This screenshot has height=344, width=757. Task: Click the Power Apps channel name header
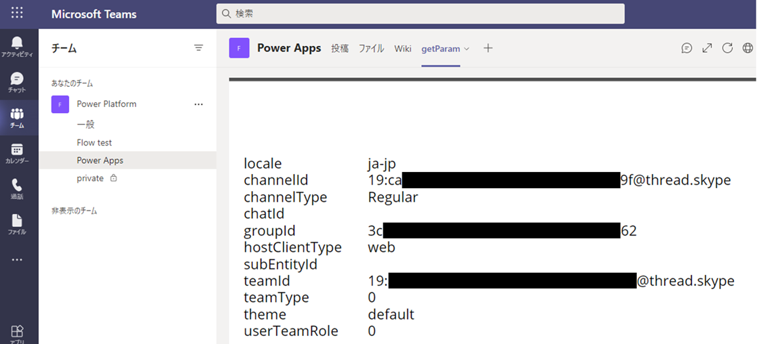click(289, 48)
